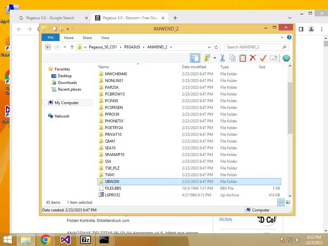This screenshot has height=246, width=328.
Task: Expand the arrow after the PEGASUS breadcrumb
Action: (143, 47)
